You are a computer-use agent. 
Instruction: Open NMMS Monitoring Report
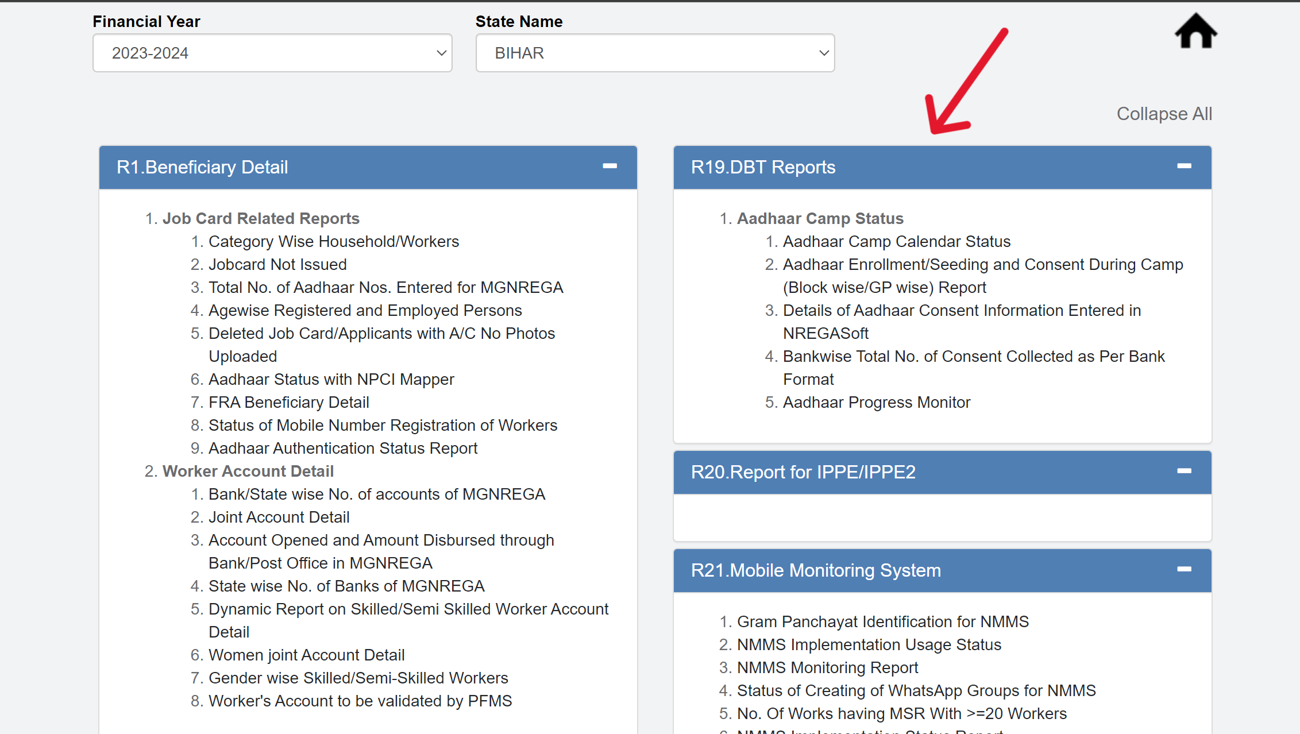click(827, 667)
